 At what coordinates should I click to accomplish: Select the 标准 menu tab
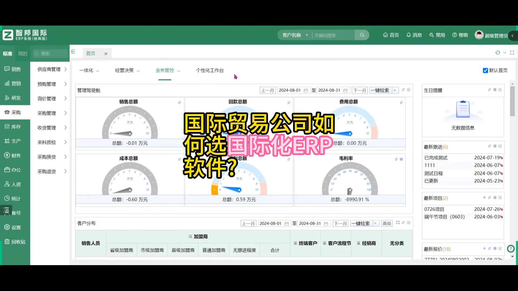coord(8,54)
